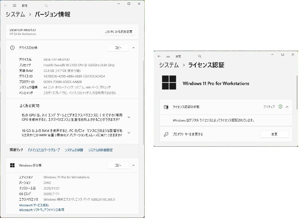Click scrollbar in ライセンス認証 window
Viewport: 306px width, 219px height.
click(x=297, y=93)
